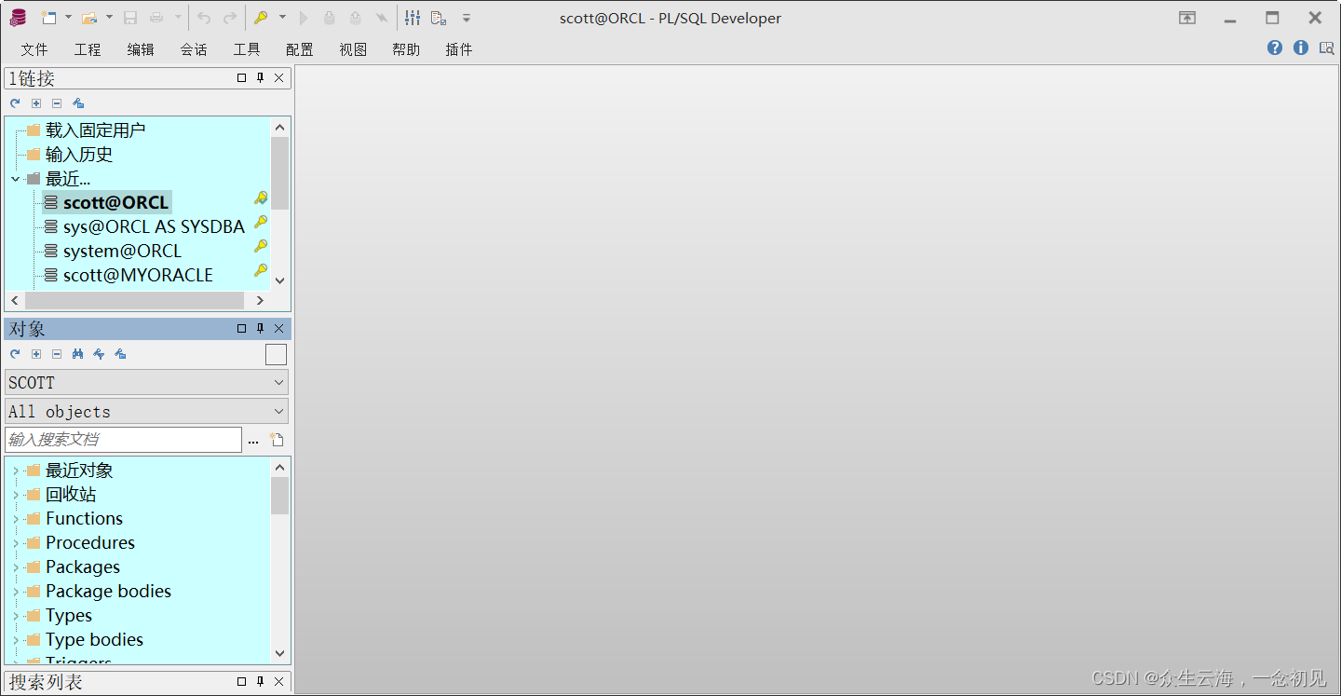The height and width of the screenshot is (696, 1341).
Task: Toggle pin on the 搜索列表 panel
Action: [261, 681]
